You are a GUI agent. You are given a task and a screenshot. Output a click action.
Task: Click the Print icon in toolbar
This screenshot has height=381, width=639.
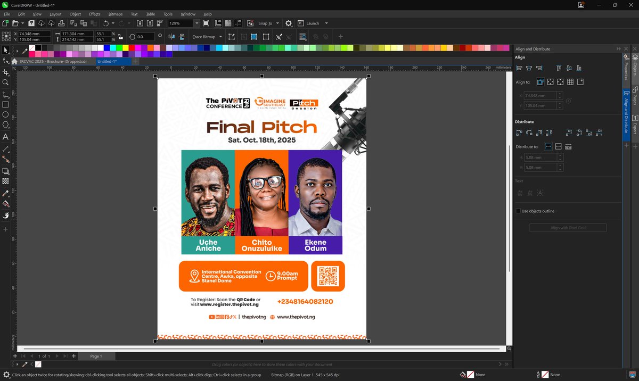tap(62, 23)
